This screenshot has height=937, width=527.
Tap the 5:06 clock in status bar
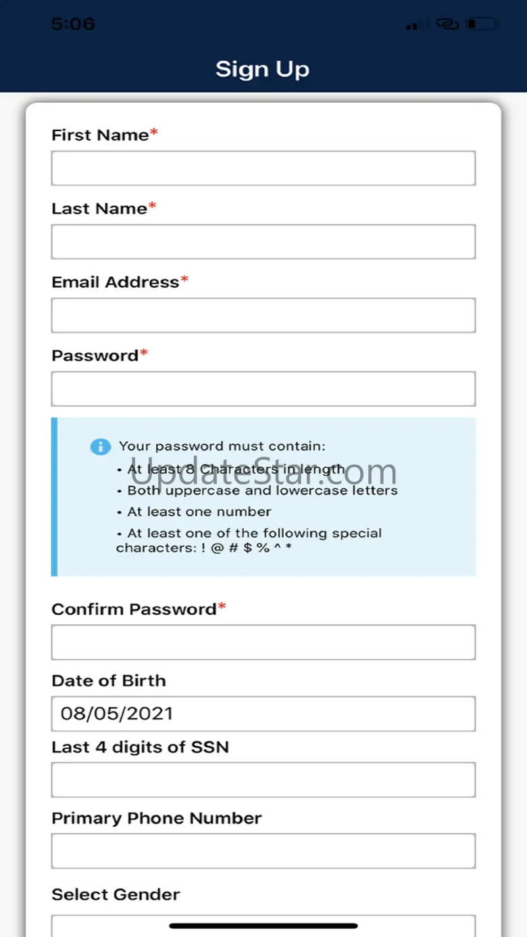(x=74, y=24)
